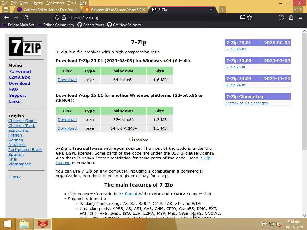
Task: Close the 7-Zip tab
Action: 211,10
